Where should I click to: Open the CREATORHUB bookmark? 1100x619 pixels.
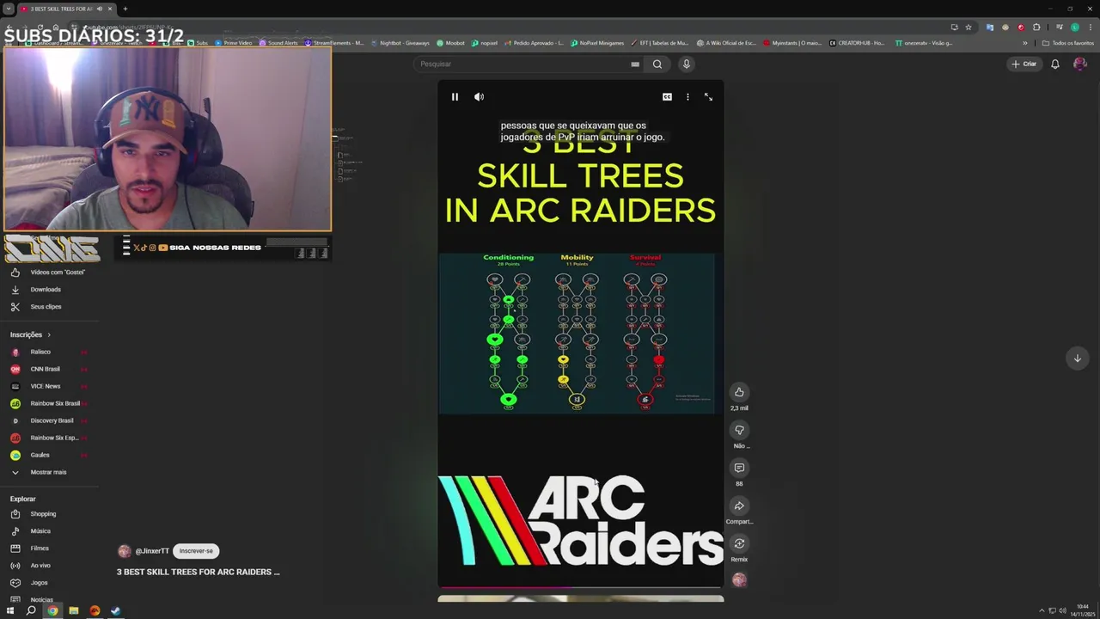click(x=856, y=43)
